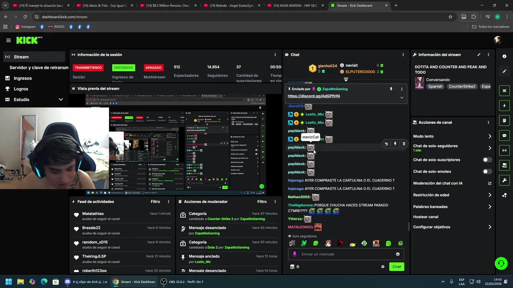Collapse the top gifters leaderboard toggle

(x=346, y=79)
